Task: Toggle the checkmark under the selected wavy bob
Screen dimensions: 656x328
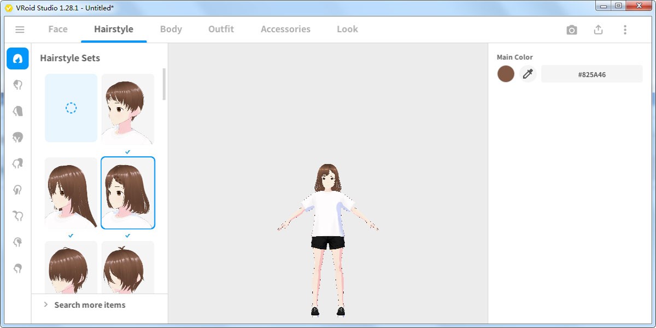Action: tap(127, 236)
